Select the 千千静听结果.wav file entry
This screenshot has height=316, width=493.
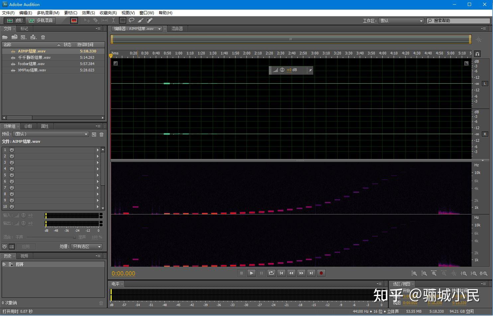coord(34,57)
